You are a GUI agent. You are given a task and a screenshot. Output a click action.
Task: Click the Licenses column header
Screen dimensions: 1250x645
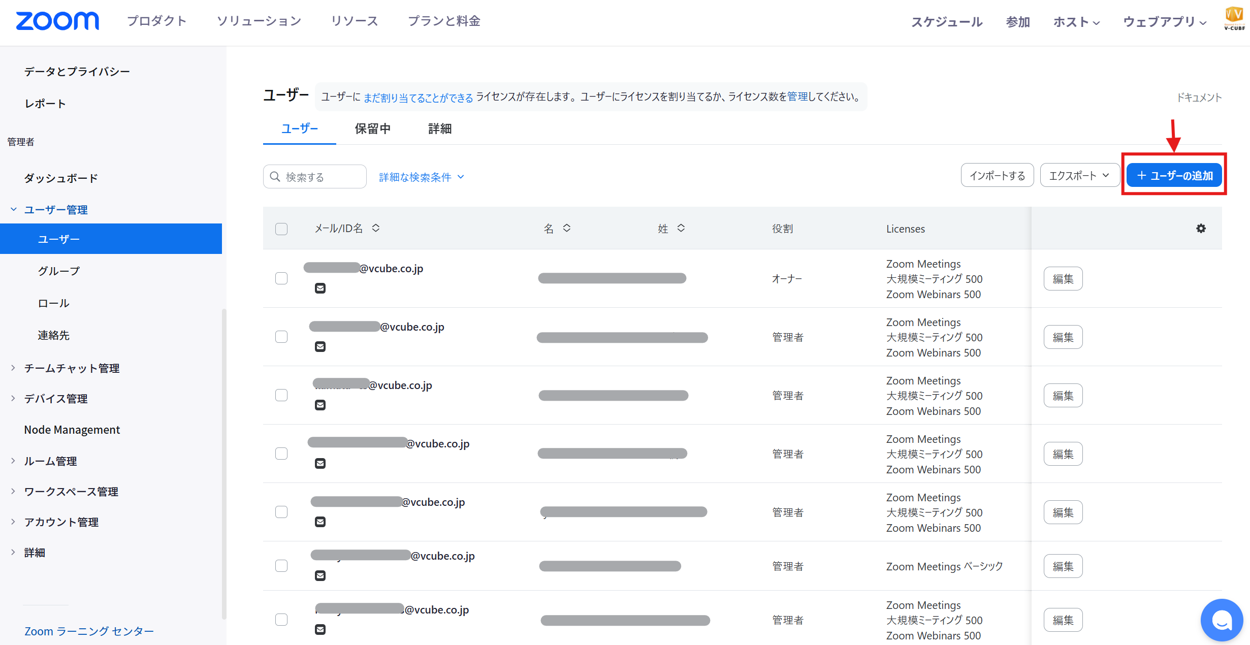[906, 229]
